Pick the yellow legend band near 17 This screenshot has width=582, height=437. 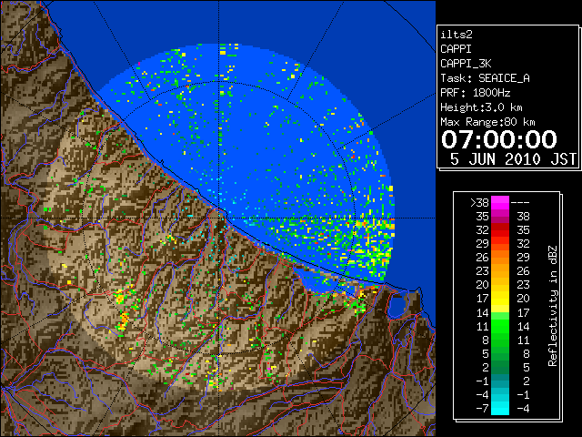click(x=500, y=299)
